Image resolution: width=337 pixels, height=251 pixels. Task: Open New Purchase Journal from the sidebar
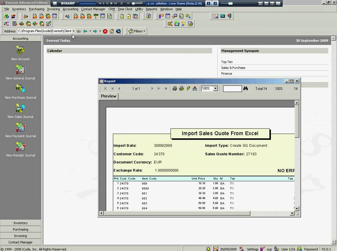tap(20, 88)
